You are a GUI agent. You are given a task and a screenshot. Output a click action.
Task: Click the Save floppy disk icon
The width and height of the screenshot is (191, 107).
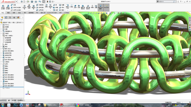32,1
